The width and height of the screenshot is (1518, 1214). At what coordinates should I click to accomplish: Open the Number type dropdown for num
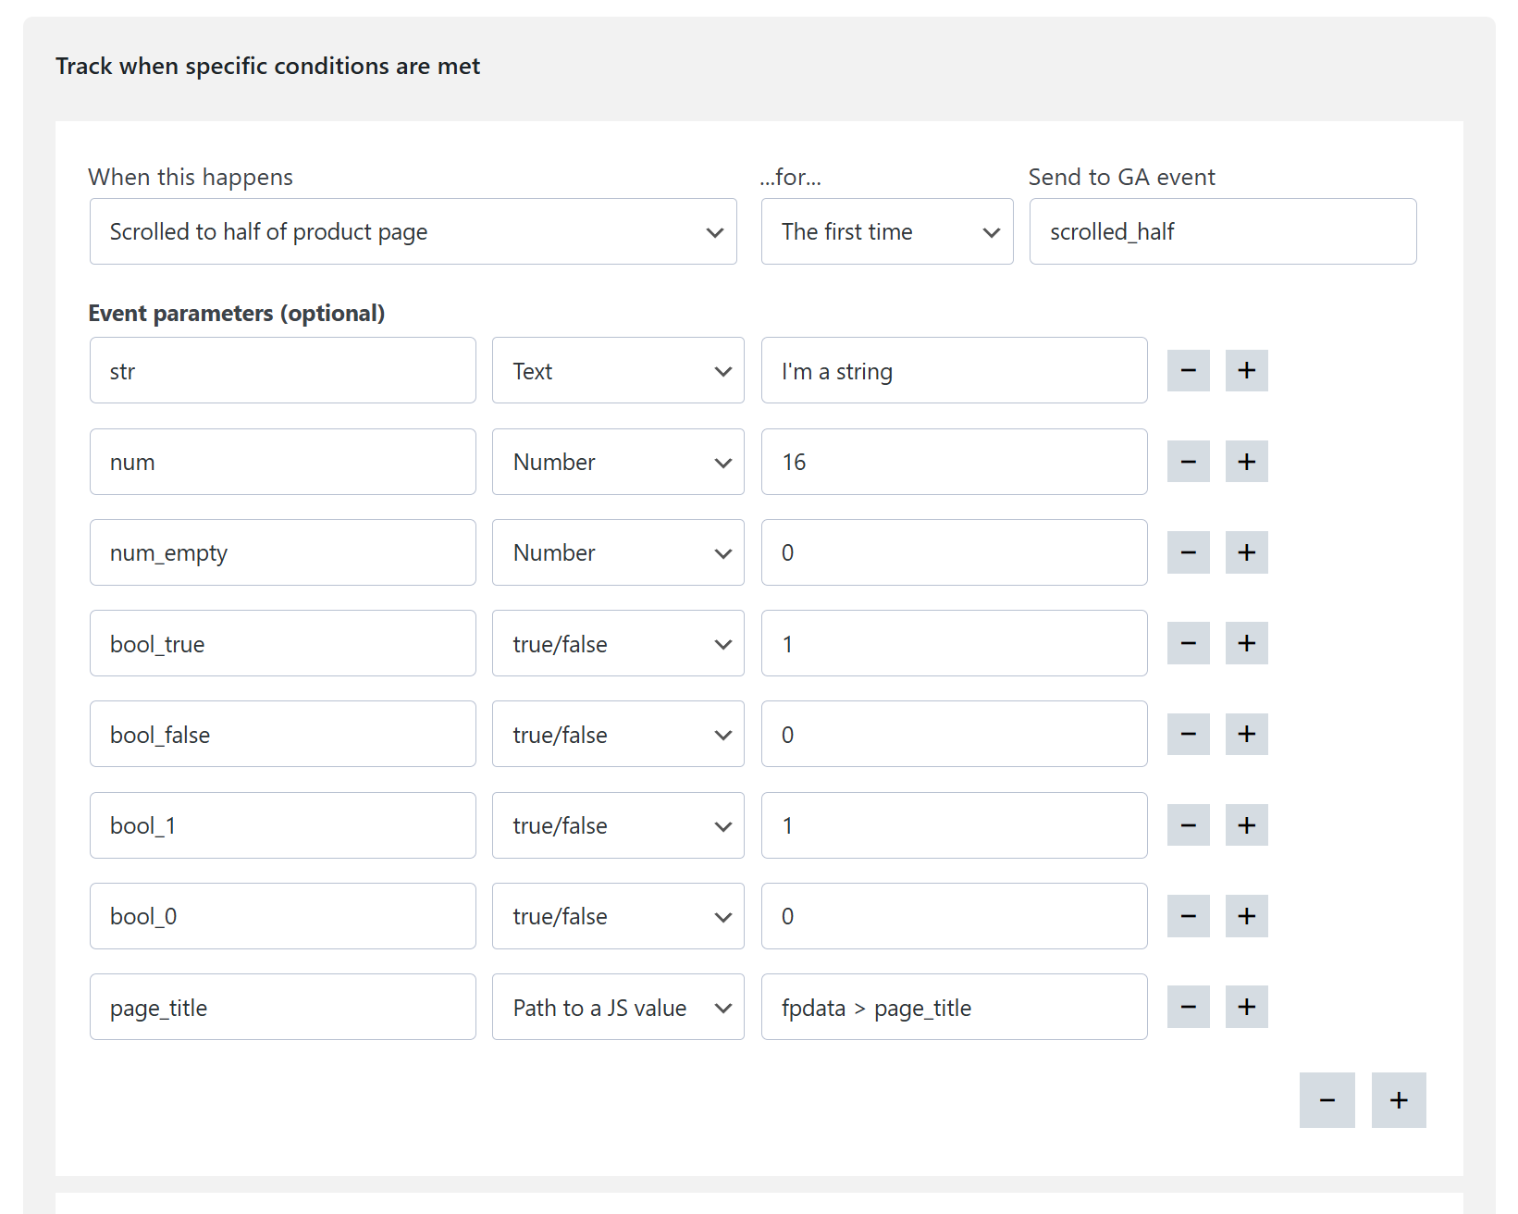tap(617, 461)
